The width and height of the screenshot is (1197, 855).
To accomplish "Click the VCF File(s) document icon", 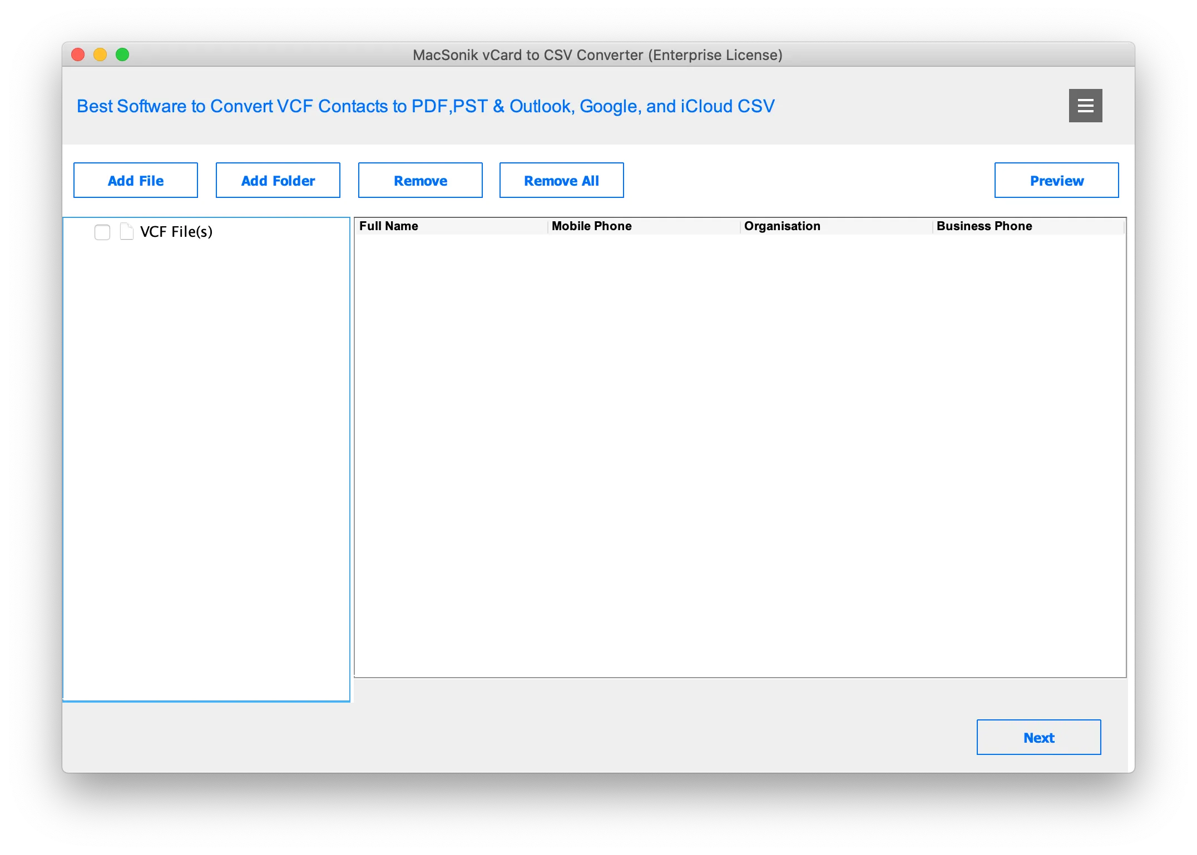I will 127,231.
